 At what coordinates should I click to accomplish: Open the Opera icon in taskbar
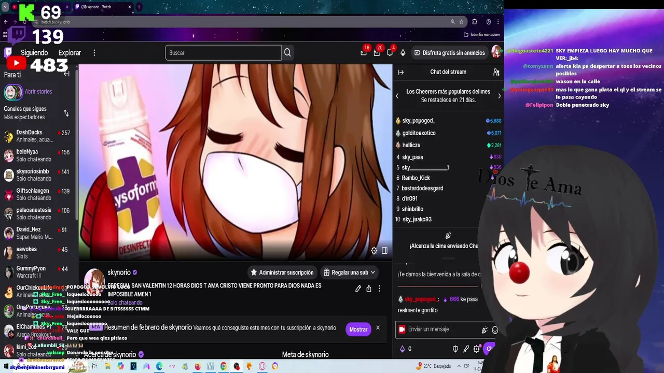tap(262, 366)
